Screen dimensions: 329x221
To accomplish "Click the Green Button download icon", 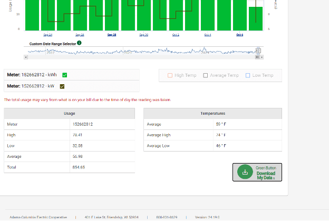I will point(245,172).
